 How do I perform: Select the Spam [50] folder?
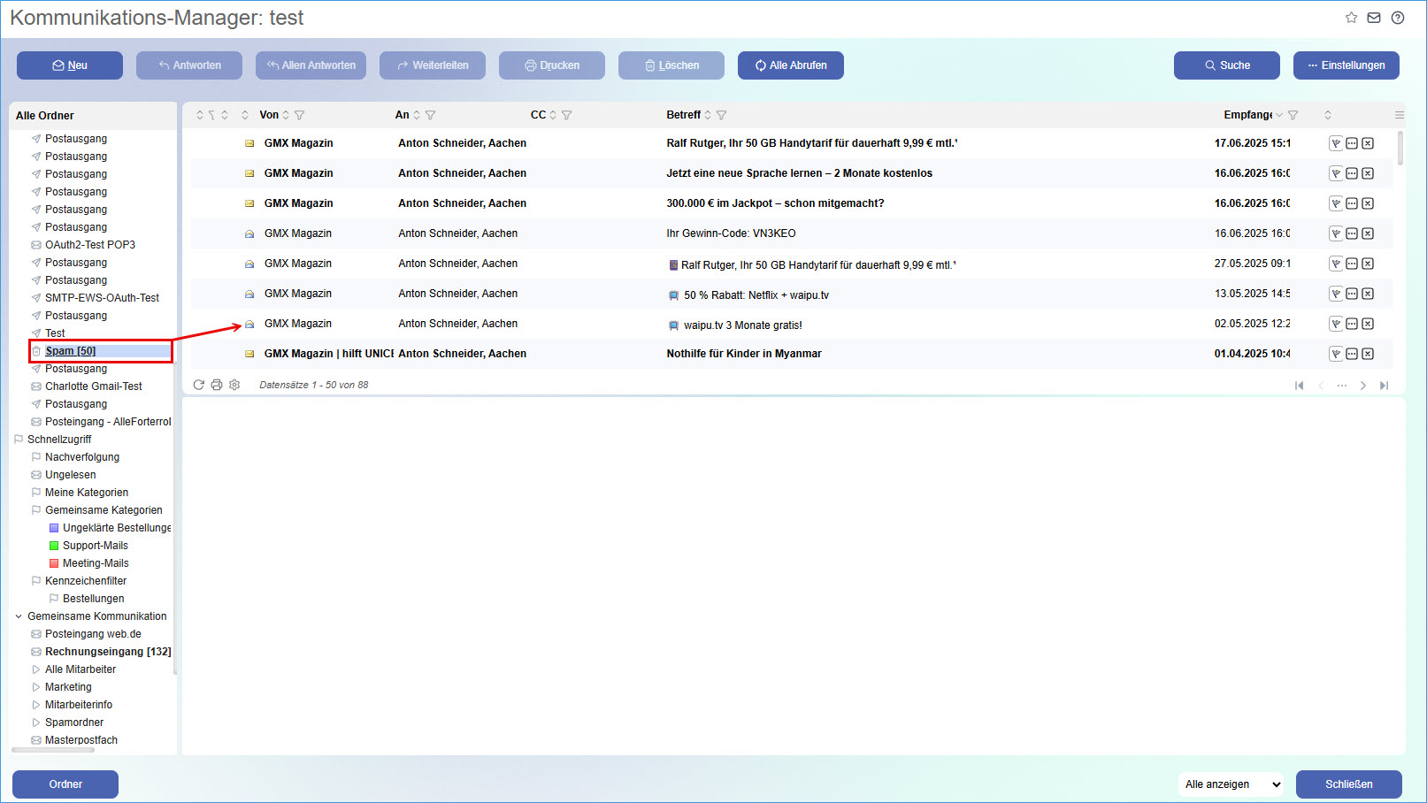click(x=71, y=351)
